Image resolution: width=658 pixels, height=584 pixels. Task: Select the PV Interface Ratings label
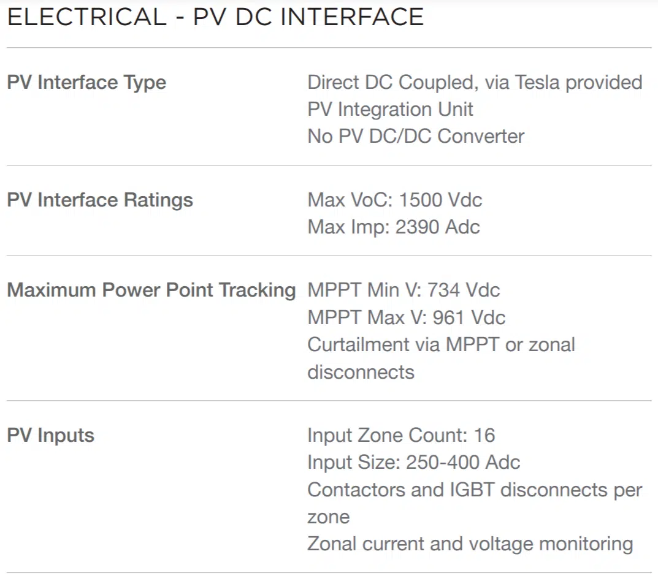[x=100, y=200]
